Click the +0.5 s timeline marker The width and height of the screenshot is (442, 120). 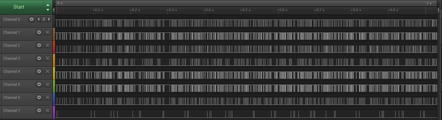pos(245,10)
